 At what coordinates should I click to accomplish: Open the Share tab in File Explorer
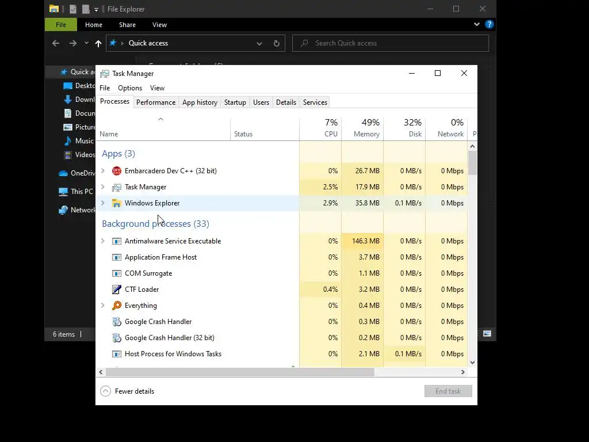127,25
